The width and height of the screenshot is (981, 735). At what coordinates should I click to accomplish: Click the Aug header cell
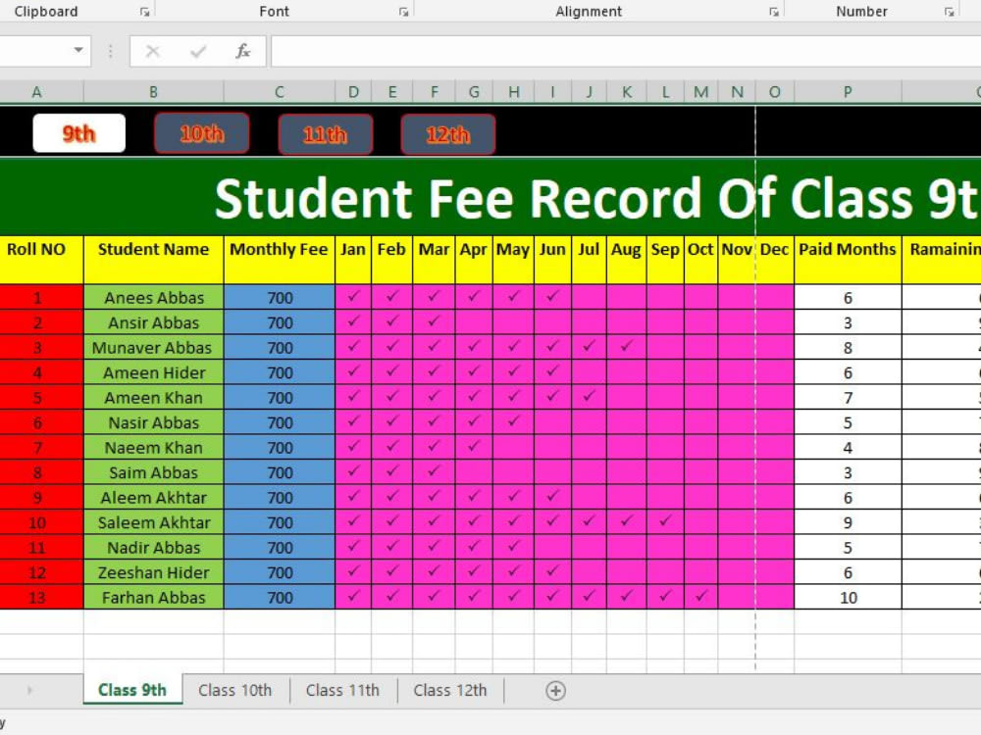[627, 260]
